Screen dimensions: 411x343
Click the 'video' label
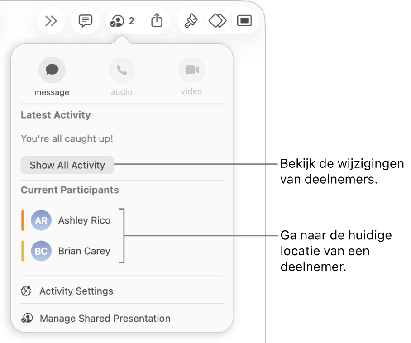[x=191, y=91]
